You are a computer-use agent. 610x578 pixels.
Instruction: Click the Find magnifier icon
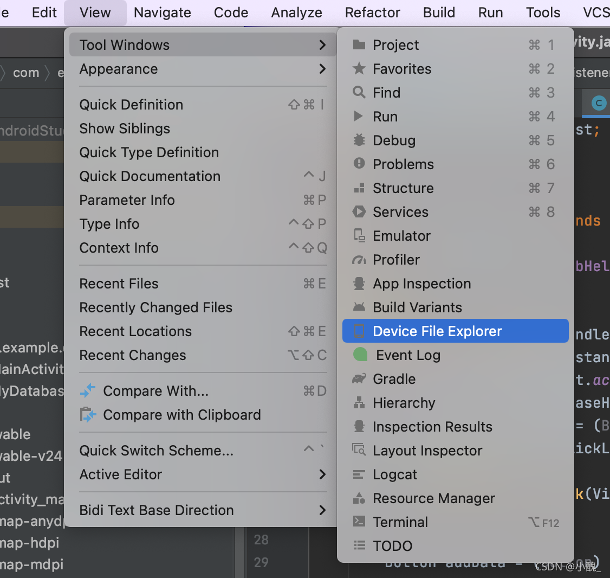coord(359,92)
